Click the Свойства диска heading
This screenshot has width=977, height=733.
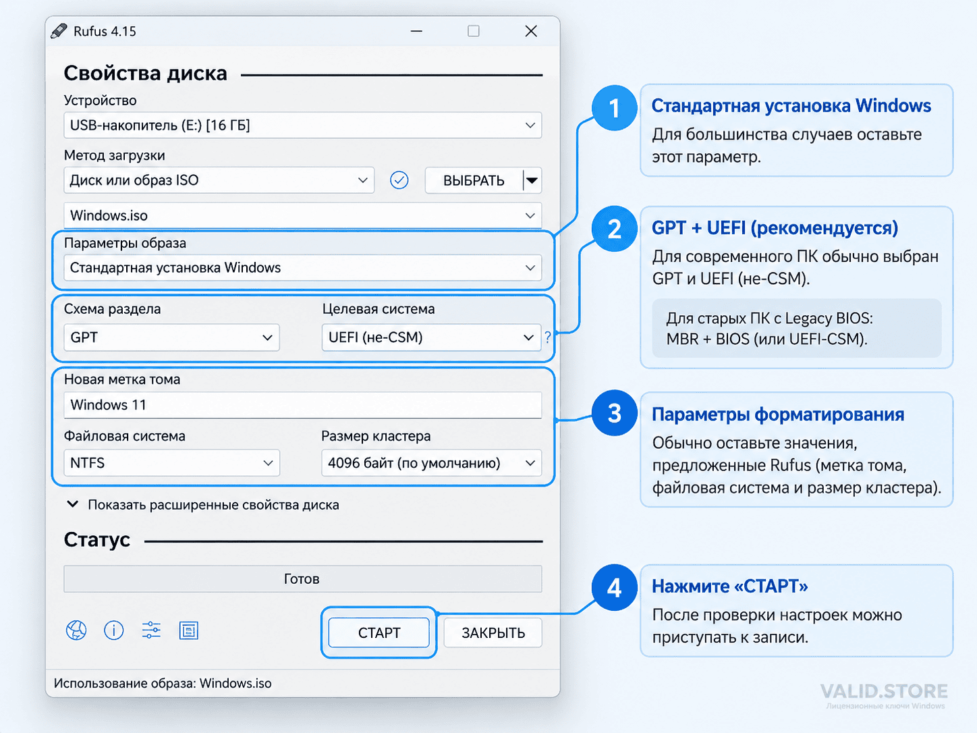pos(145,73)
